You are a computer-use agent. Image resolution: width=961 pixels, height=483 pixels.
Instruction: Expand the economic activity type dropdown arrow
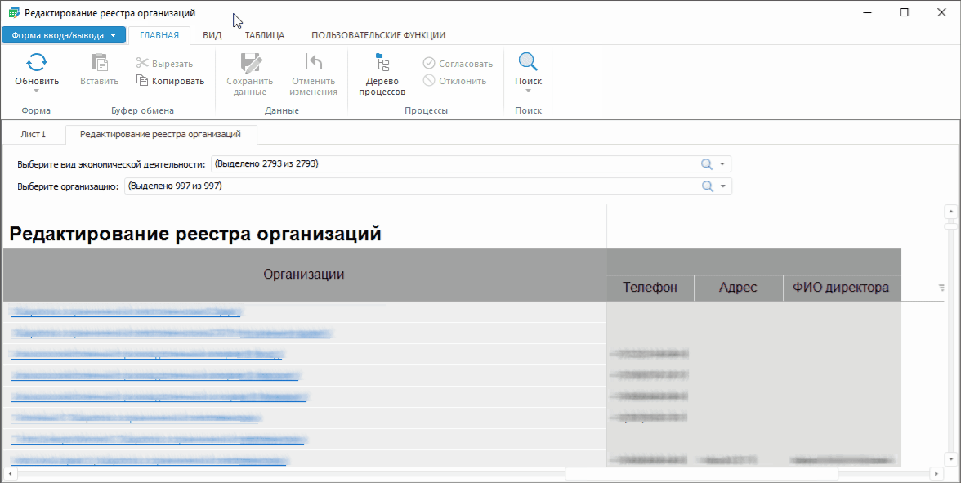(722, 164)
